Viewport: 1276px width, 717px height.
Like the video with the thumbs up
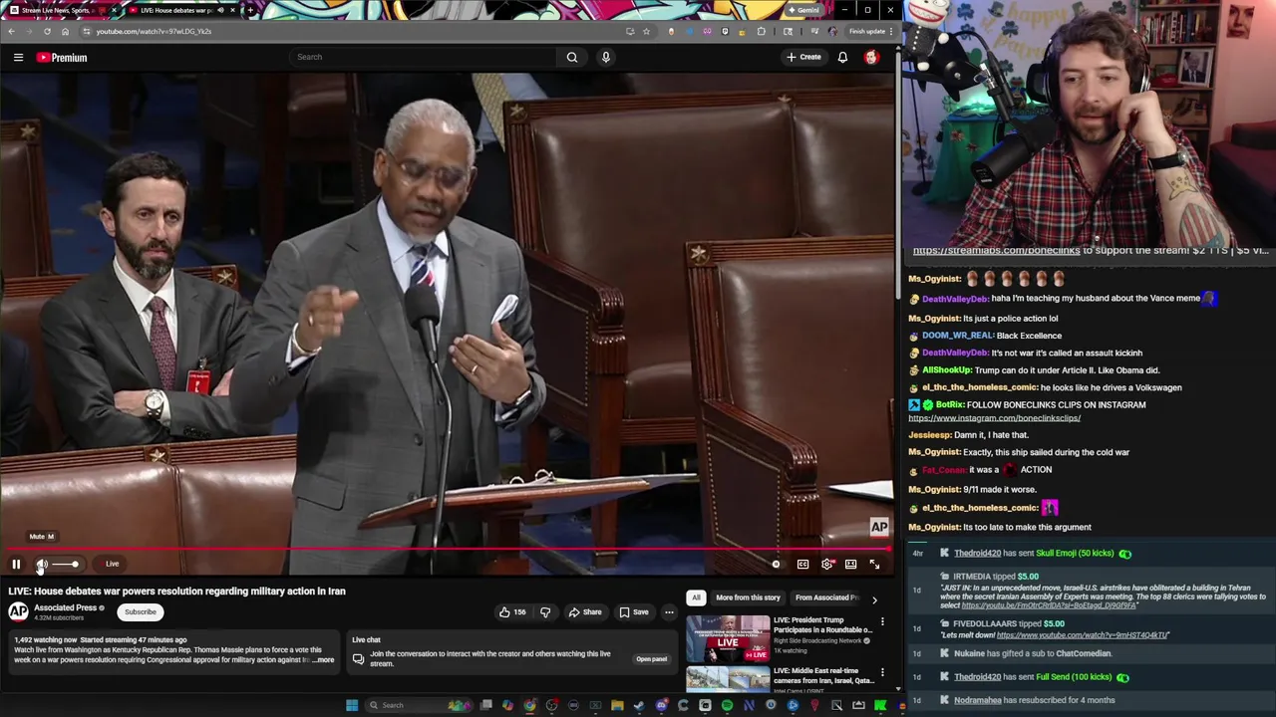tap(512, 612)
